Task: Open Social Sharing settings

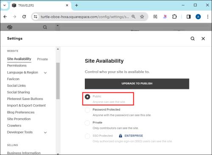Action: point(18,92)
